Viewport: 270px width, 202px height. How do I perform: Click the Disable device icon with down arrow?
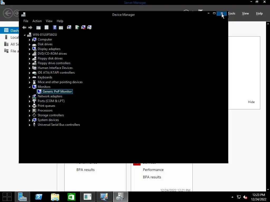click(x=89, y=27)
